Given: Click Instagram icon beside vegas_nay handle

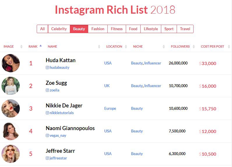Looking at the screenshot, I should point(47,135).
